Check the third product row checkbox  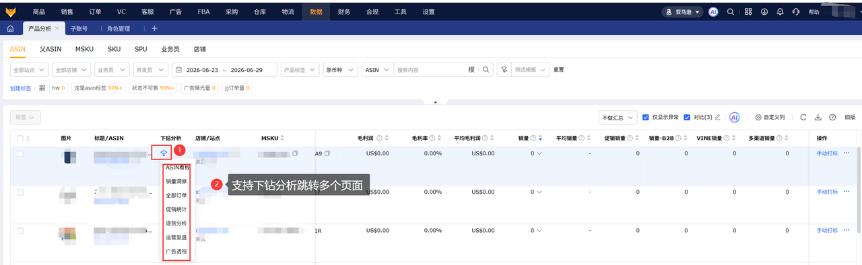(x=20, y=231)
